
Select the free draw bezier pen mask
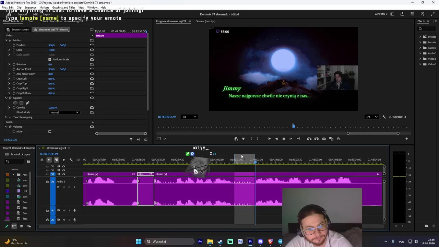click(x=27, y=103)
